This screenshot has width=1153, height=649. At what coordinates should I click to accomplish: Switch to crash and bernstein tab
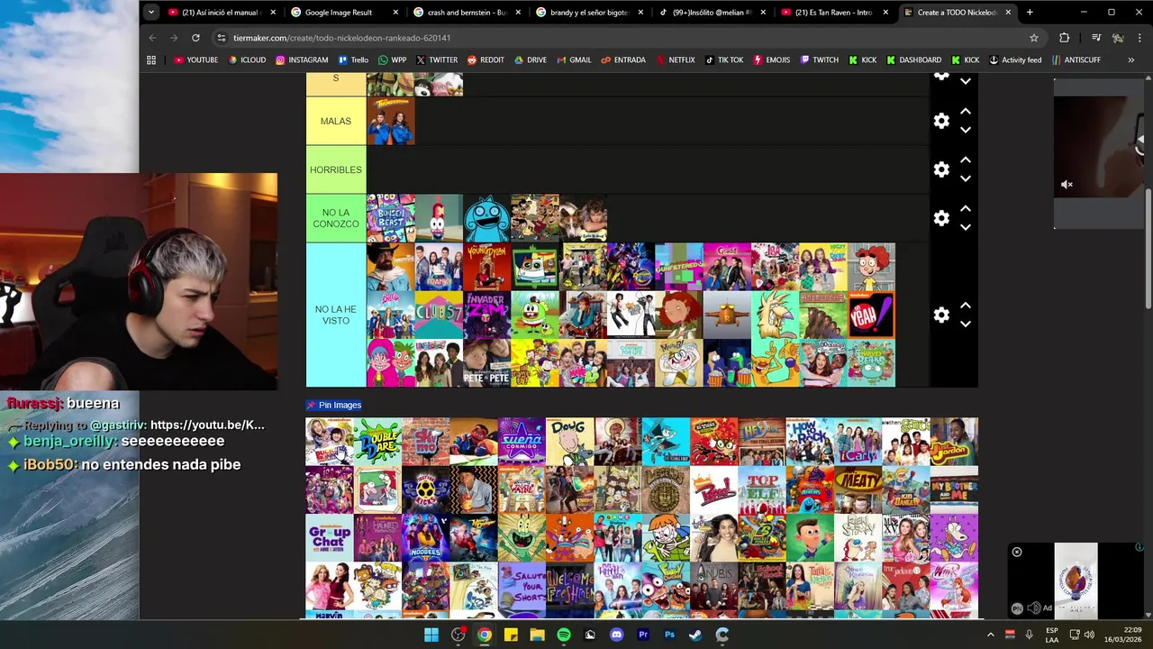(467, 13)
